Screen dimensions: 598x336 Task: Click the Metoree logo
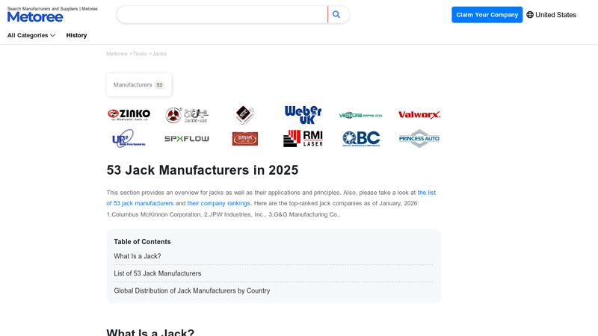coord(35,16)
